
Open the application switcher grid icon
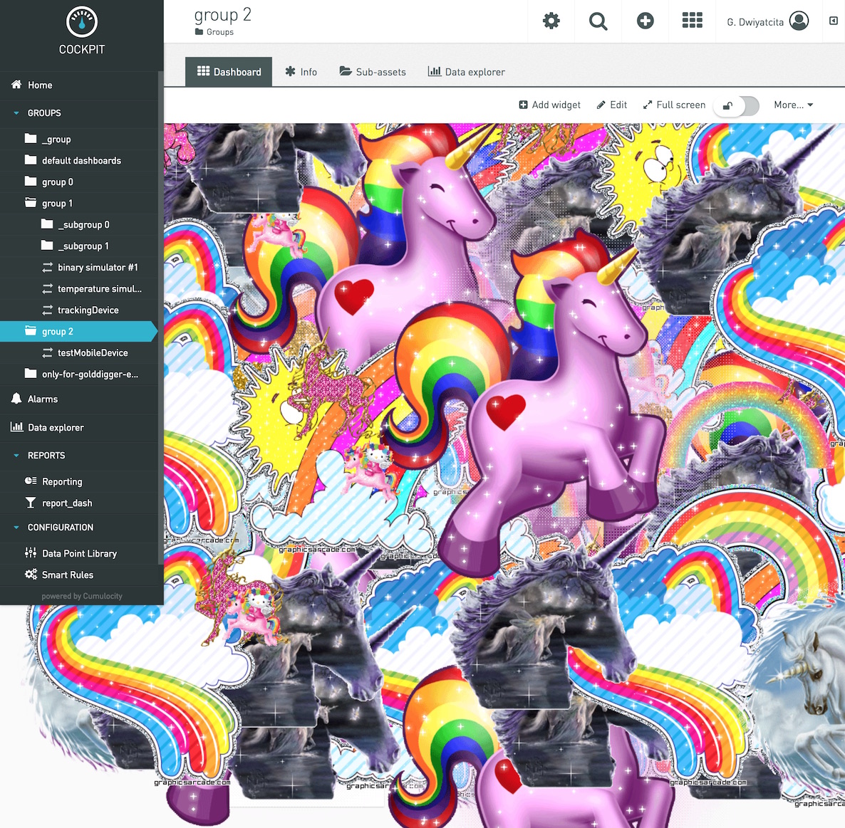point(692,21)
